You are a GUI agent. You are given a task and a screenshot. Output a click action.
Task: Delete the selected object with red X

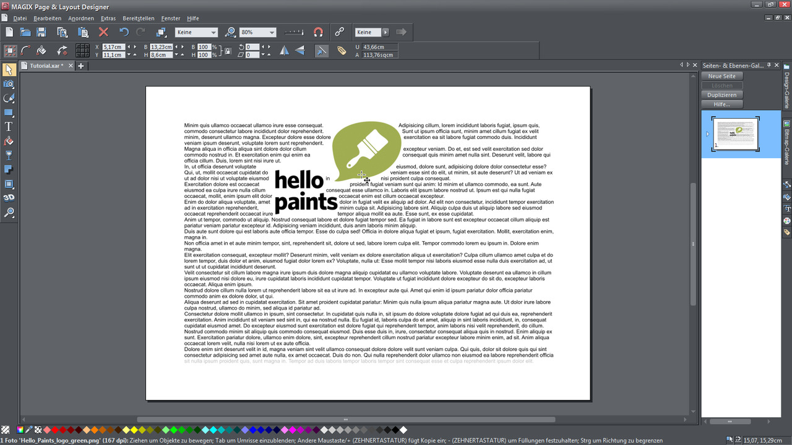pos(103,32)
